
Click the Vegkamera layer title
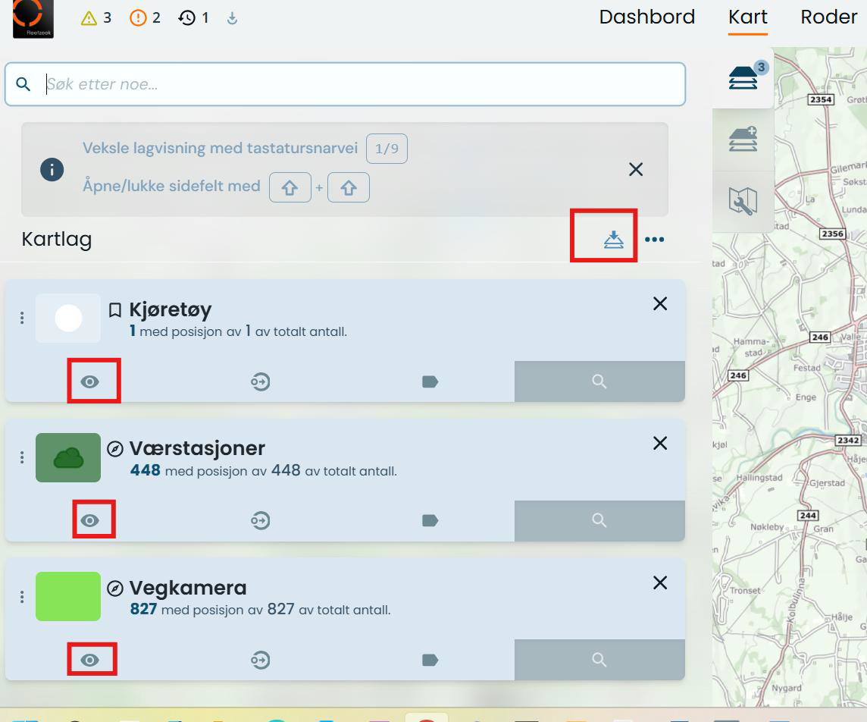pyautogui.click(x=188, y=588)
